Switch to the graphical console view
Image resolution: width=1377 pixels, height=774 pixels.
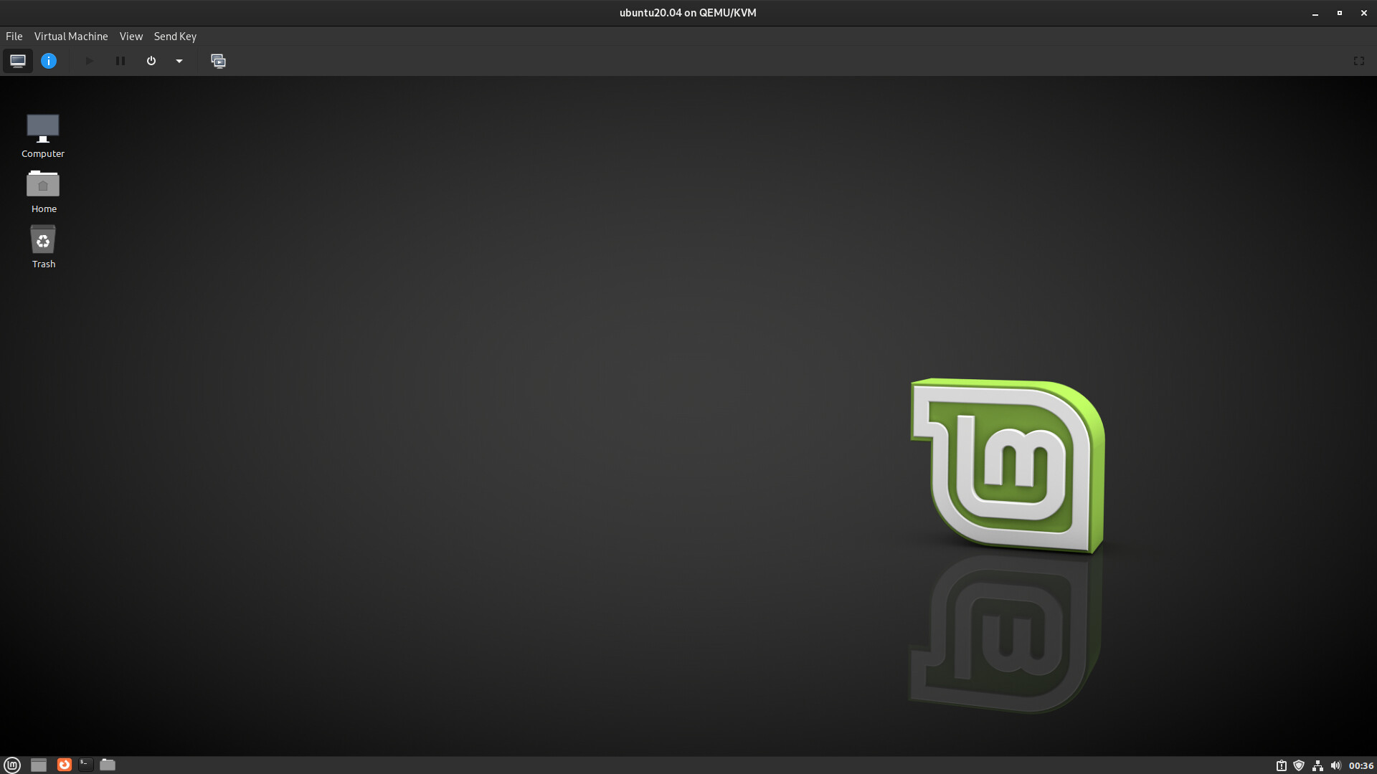tap(17, 61)
